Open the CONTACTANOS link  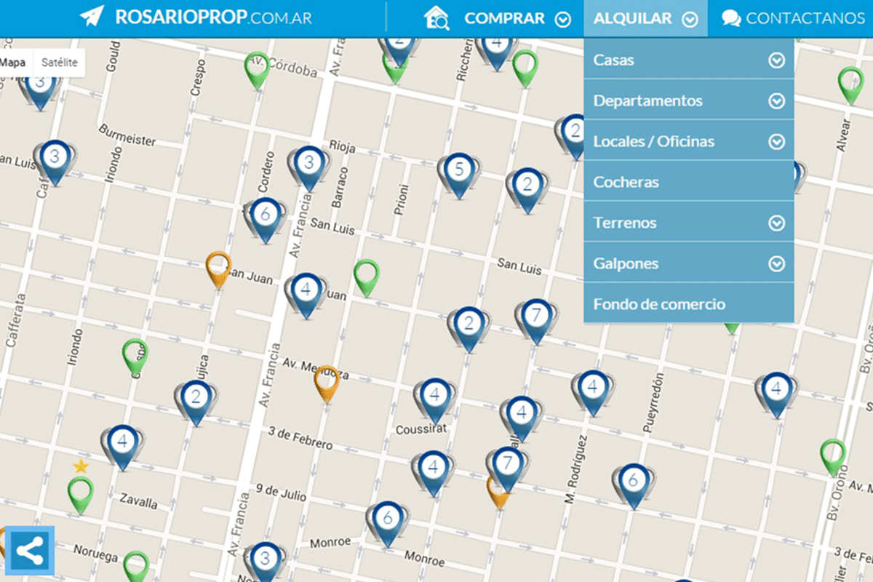pyautogui.click(x=793, y=19)
